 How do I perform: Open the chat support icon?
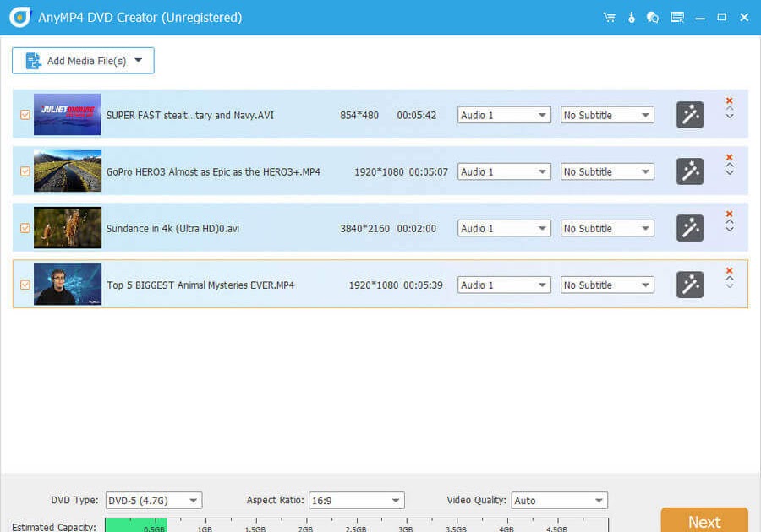[x=653, y=17]
